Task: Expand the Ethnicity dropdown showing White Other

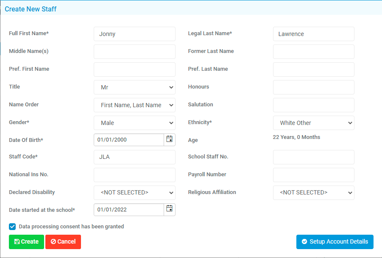Action: 314,123
